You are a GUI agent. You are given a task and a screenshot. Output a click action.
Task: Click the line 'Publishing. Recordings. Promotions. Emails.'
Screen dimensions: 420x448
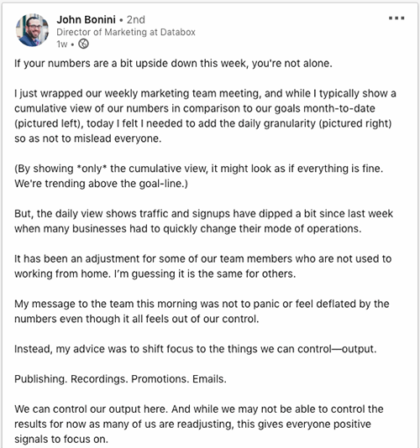[120, 379]
